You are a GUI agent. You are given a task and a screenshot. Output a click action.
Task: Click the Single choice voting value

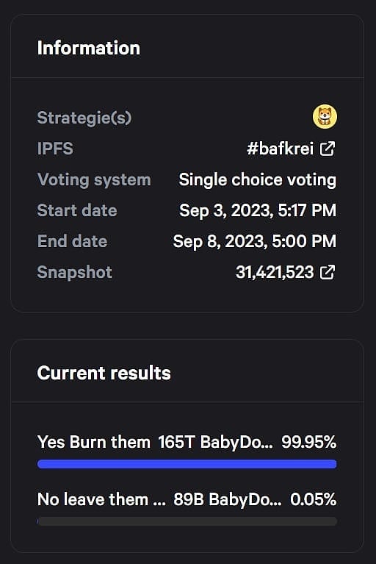pos(258,180)
